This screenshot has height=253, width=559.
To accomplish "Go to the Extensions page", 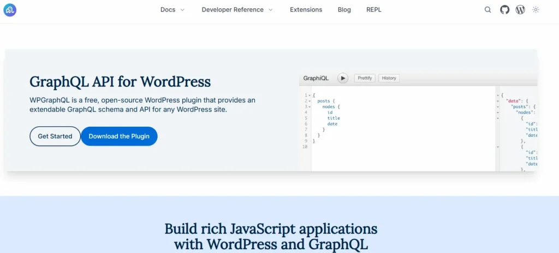I will [x=306, y=10].
